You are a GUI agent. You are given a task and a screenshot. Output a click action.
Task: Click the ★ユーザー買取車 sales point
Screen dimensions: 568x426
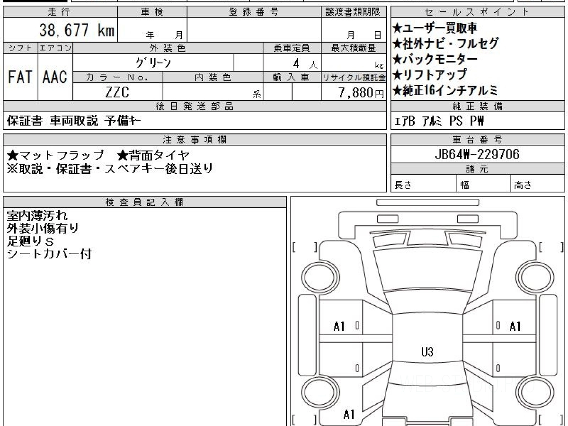point(435,28)
